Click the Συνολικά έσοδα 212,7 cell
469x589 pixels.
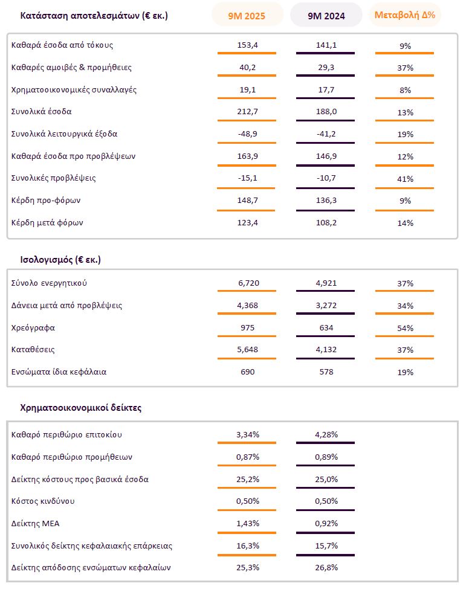(x=247, y=112)
